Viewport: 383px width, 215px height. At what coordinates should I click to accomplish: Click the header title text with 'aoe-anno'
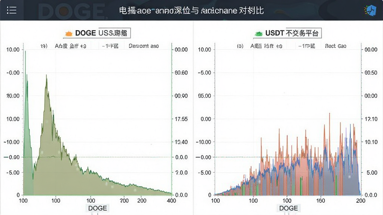[x=191, y=10]
